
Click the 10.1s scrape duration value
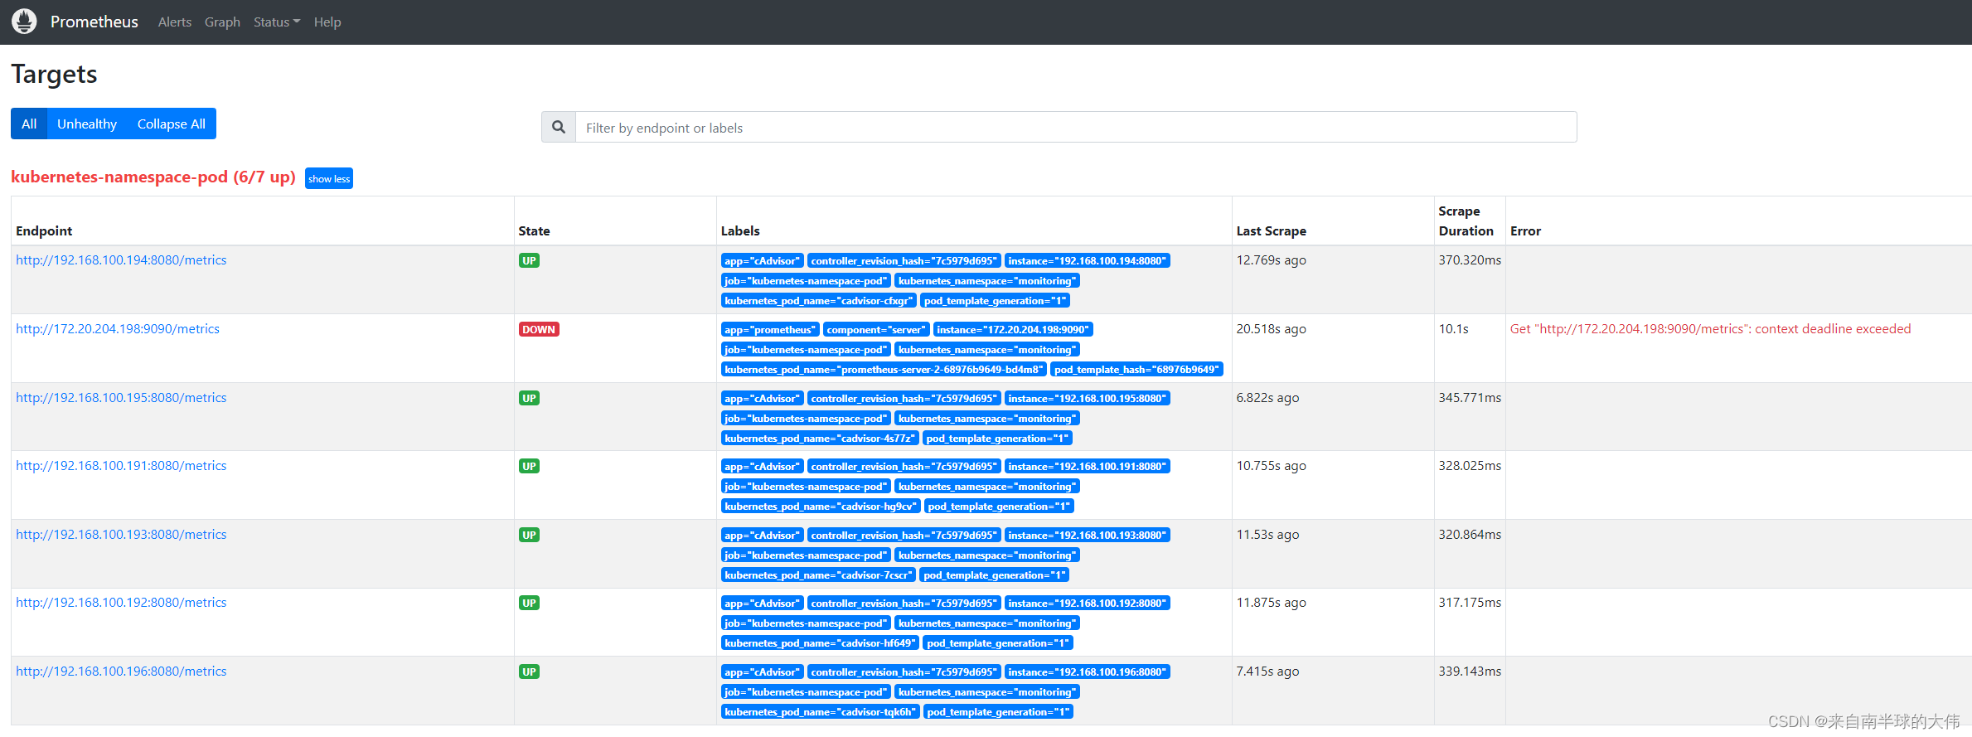tap(1453, 329)
